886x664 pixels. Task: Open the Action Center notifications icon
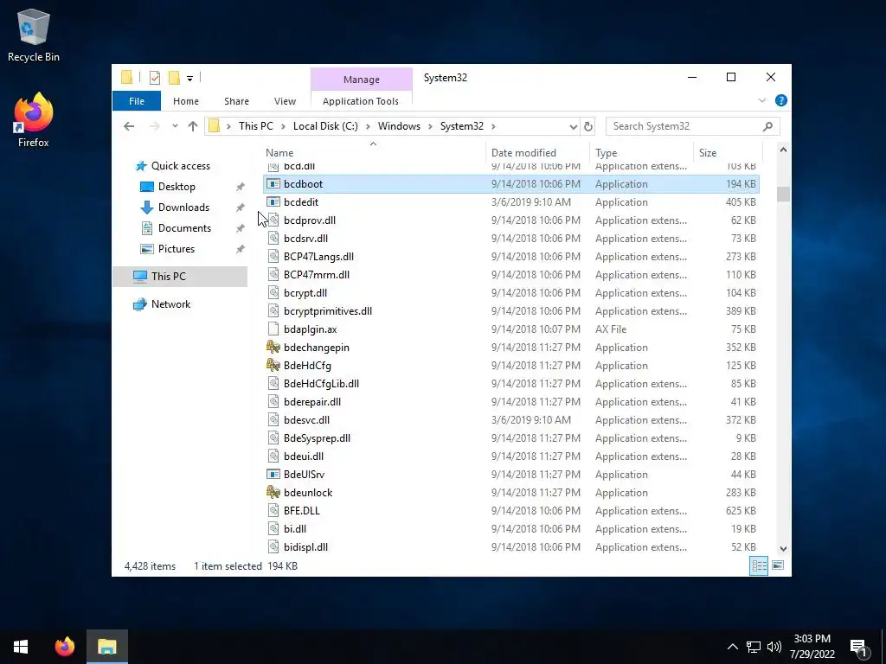859,648
